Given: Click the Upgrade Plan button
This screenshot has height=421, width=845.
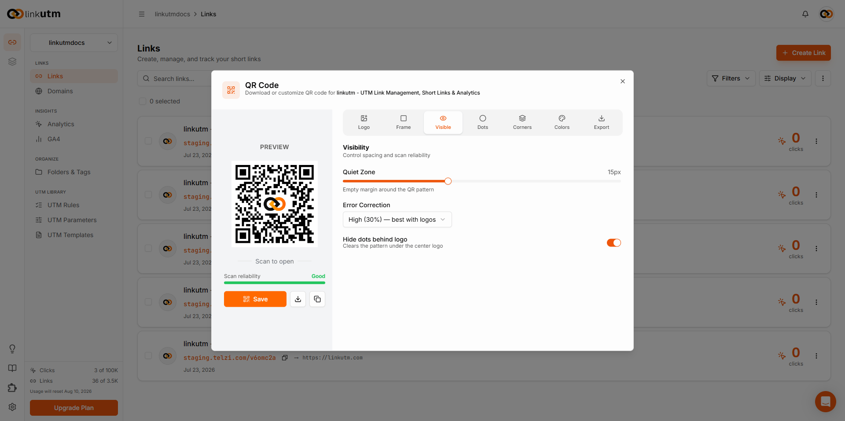Looking at the screenshot, I should [74, 408].
